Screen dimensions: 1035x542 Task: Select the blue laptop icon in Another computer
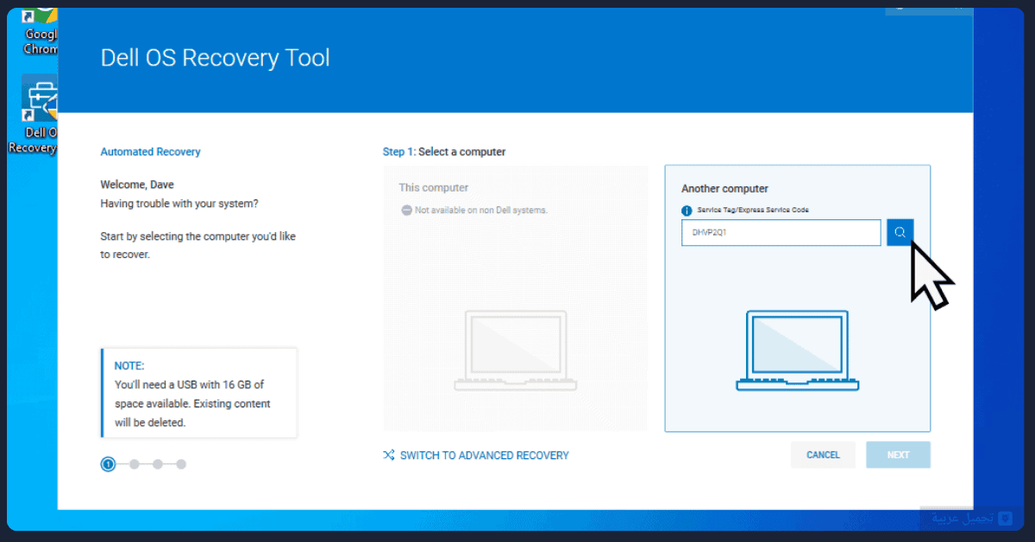coord(798,350)
